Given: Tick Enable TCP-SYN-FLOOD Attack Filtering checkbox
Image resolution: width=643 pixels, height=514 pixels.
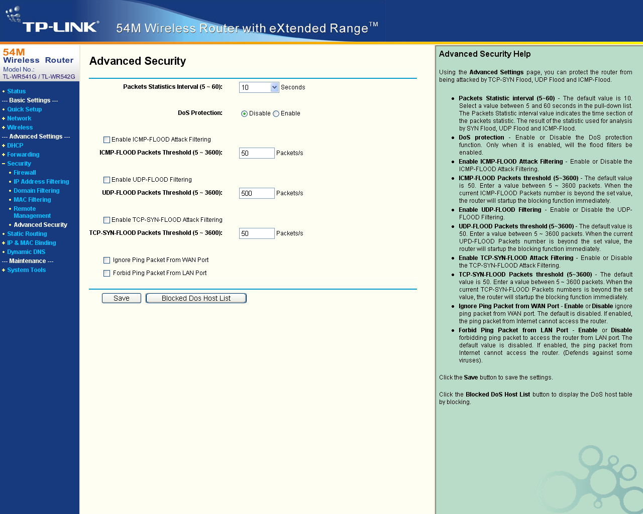Looking at the screenshot, I should click(x=106, y=220).
